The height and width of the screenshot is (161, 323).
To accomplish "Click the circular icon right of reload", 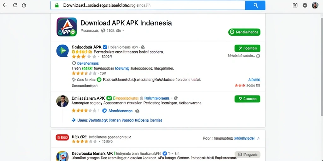I will pos(24,5).
